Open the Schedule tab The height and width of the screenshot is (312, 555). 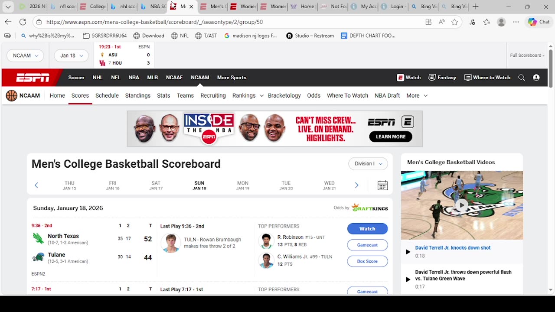[107, 96]
